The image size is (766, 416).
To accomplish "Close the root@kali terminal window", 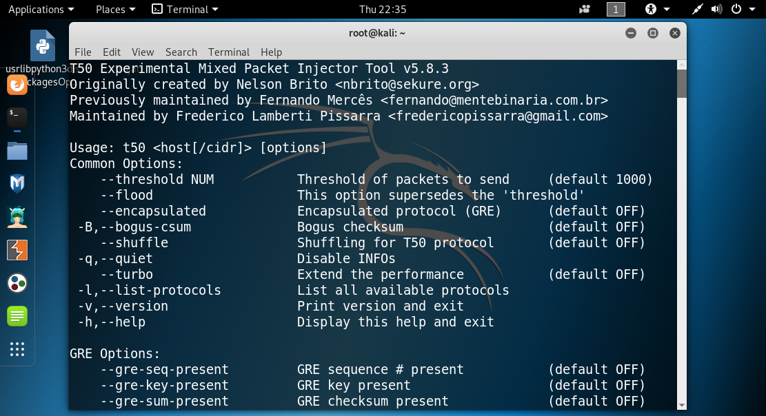I will pyautogui.click(x=675, y=33).
